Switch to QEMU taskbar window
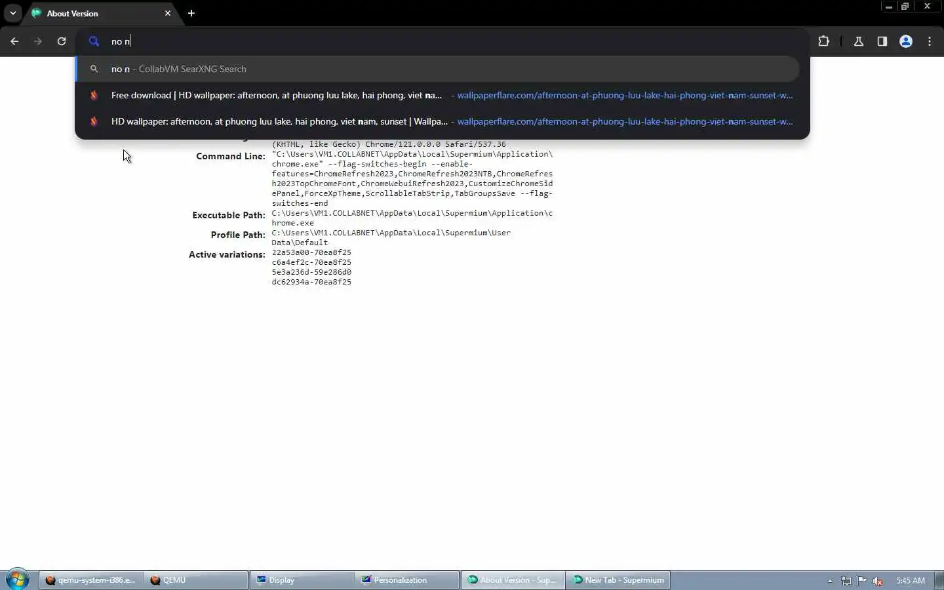This screenshot has height=590, width=944. click(196, 580)
